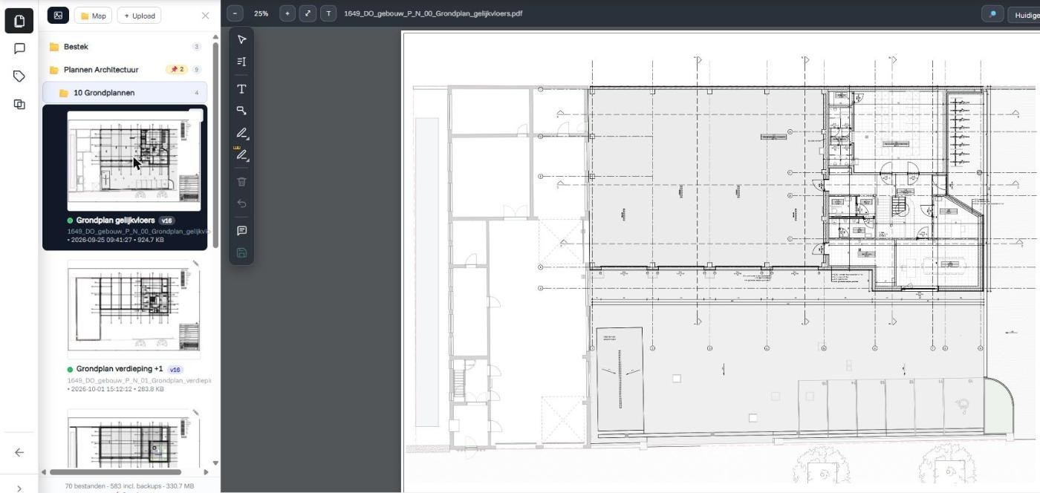The image size is (1040, 493).
Task: Open the chat messages sidebar panel
Action: pos(19,48)
